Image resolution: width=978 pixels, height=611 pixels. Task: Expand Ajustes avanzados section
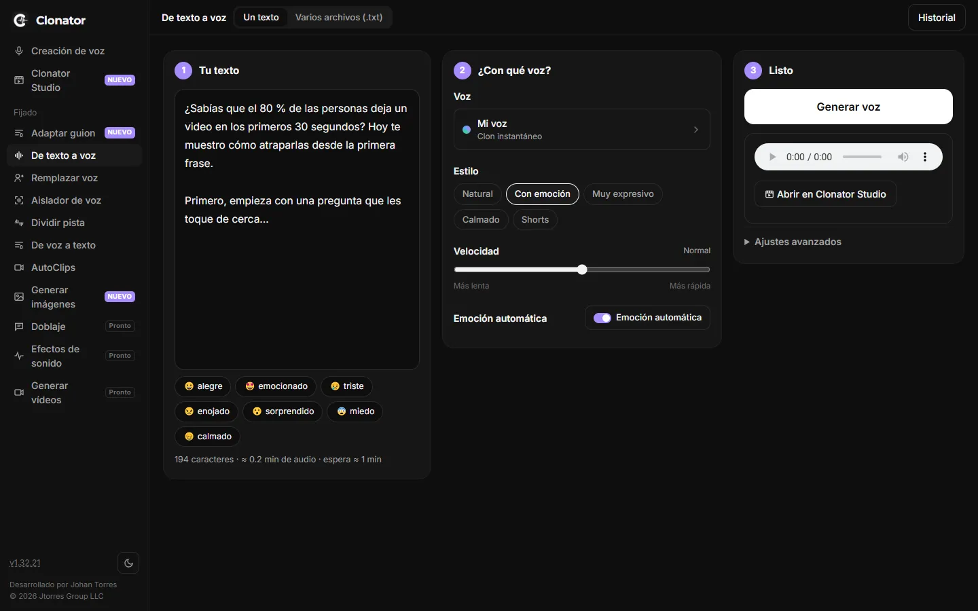pos(793,242)
